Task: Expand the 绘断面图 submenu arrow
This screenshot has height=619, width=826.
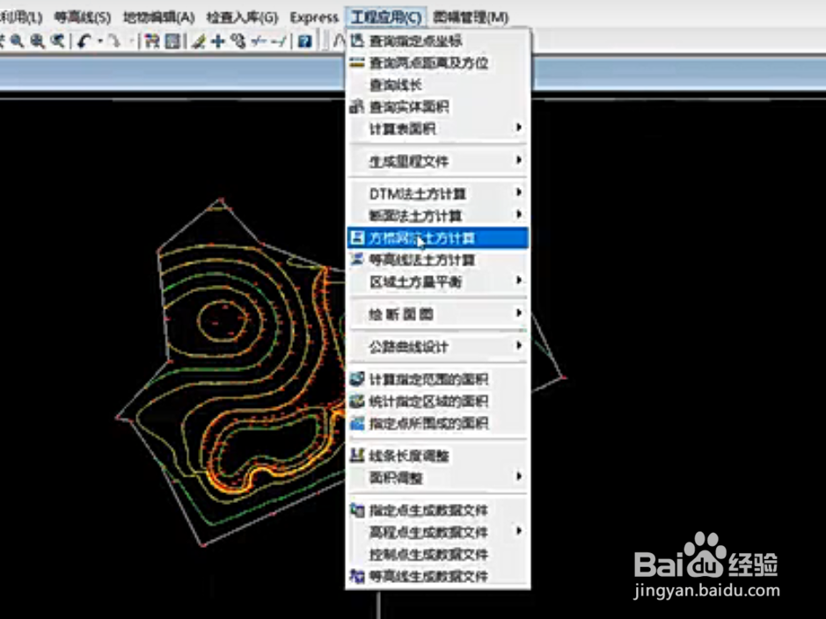Action: point(519,313)
